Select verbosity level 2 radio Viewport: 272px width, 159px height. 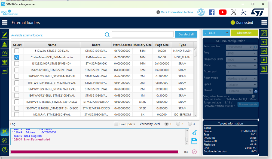point(178,124)
